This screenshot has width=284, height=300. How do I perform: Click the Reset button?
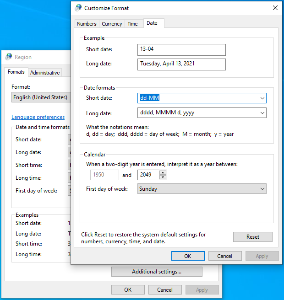pyautogui.click(x=253, y=237)
